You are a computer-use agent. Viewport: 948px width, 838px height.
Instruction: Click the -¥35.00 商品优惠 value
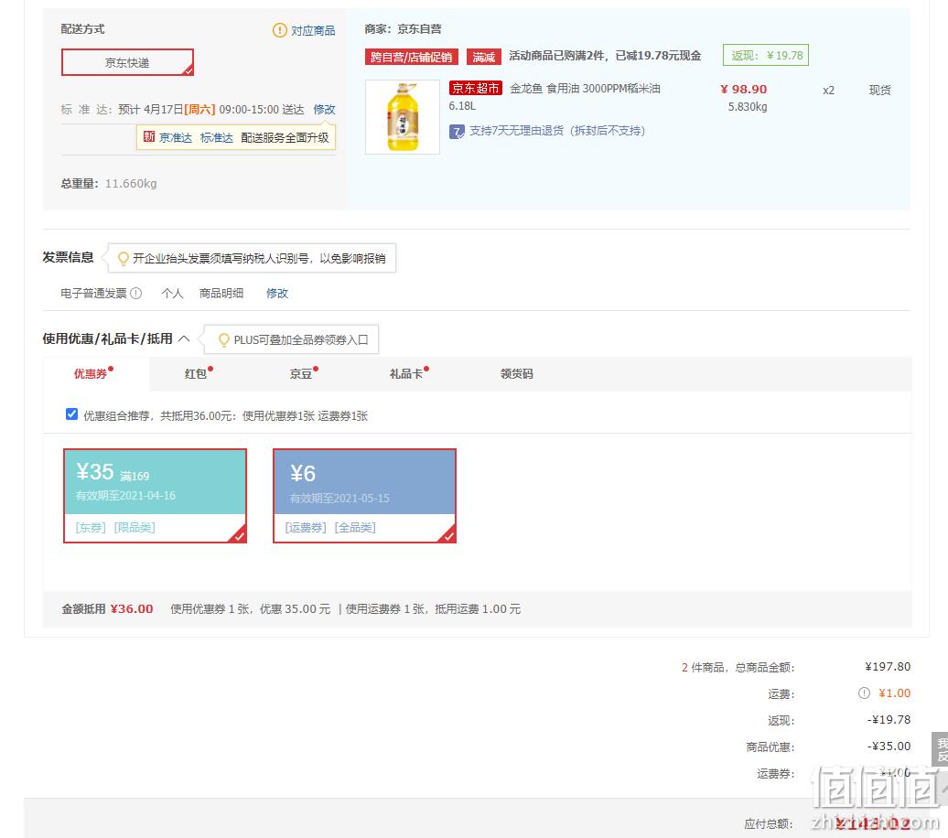tap(889, 747)
